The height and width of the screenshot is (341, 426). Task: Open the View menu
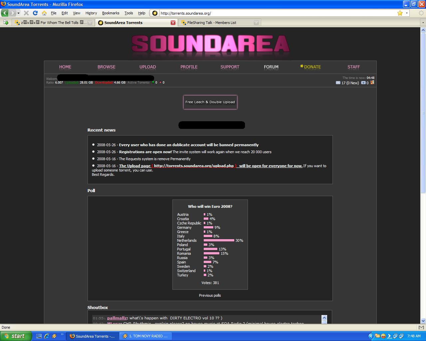77,13
